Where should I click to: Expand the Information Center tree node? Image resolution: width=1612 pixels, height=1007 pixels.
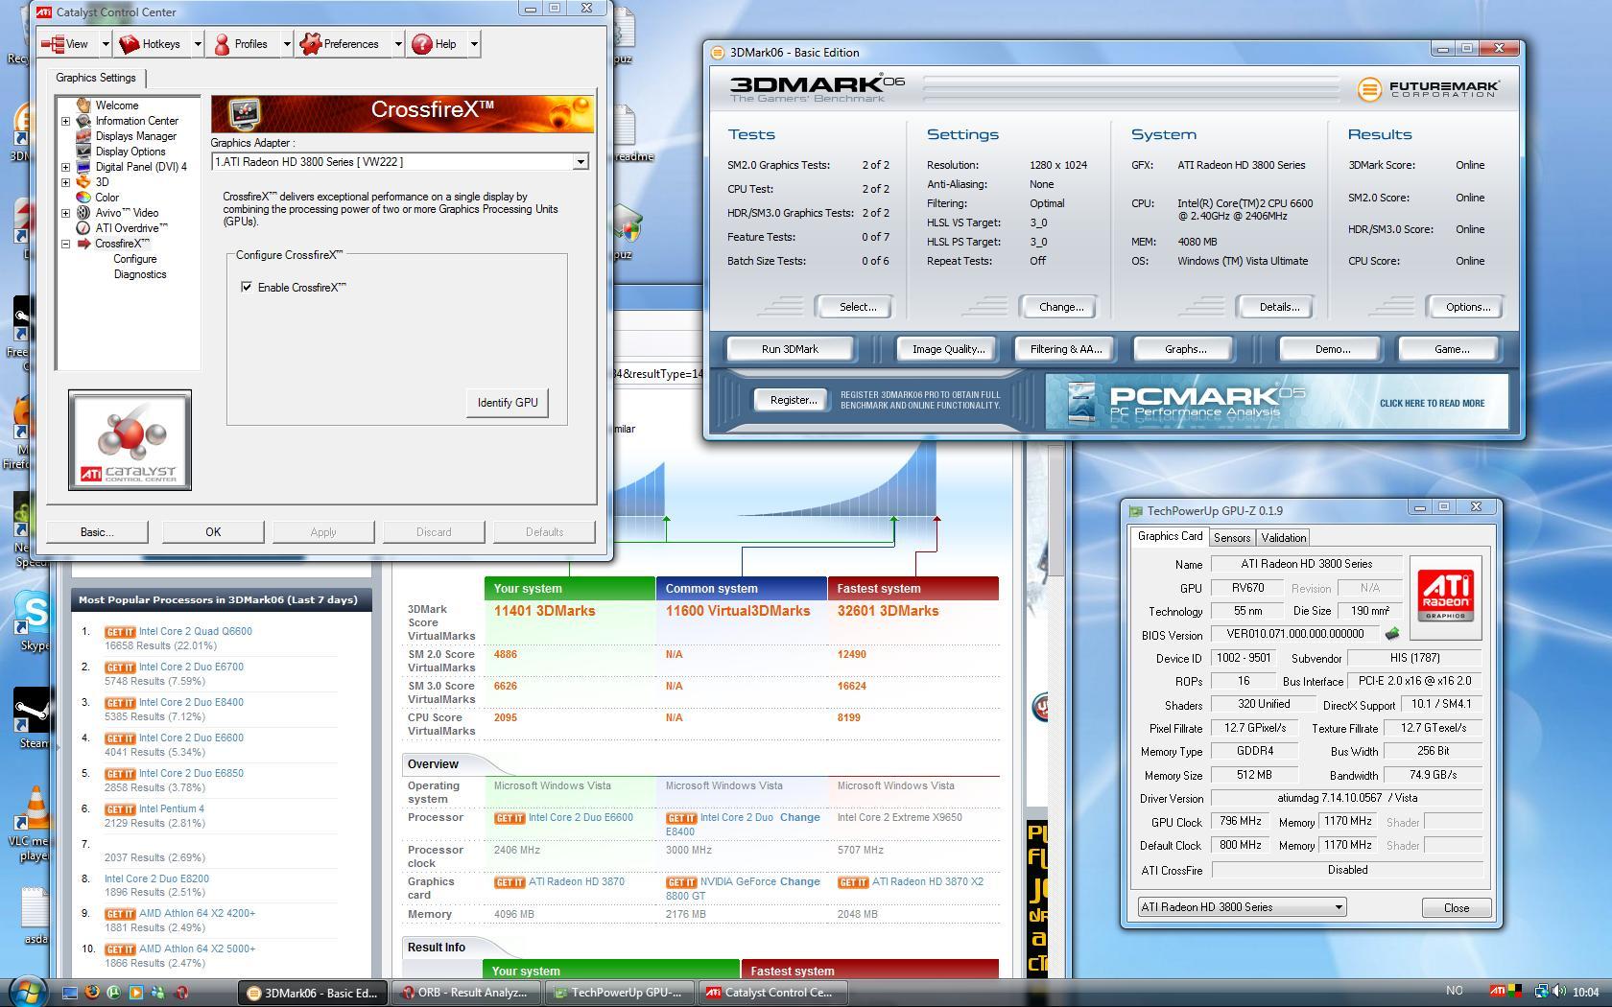(65, 121)
